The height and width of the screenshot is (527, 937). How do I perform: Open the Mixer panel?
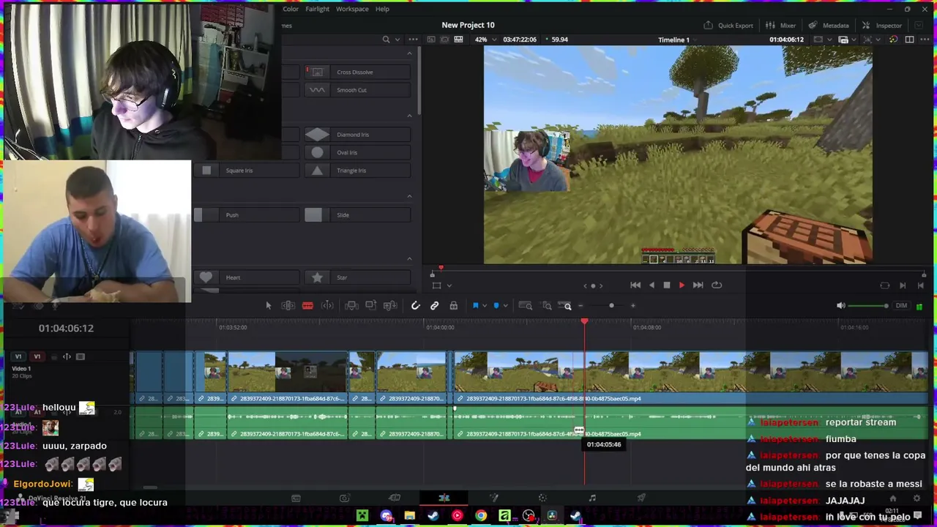pos(781,26)
